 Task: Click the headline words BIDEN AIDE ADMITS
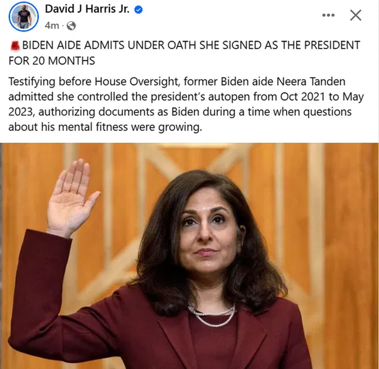coord(74,45)
